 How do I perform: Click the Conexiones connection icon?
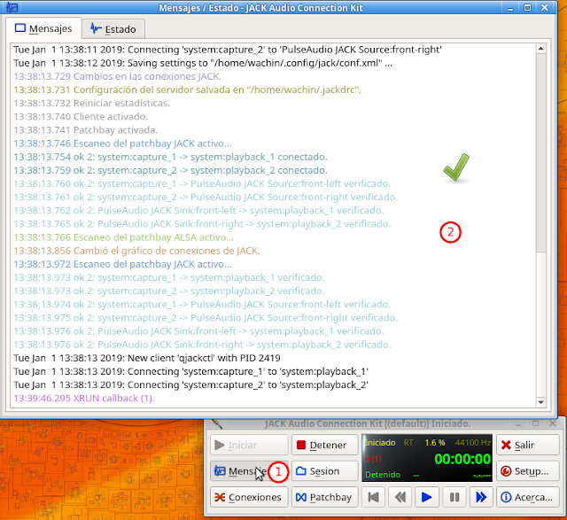click(x=220, y=497)
